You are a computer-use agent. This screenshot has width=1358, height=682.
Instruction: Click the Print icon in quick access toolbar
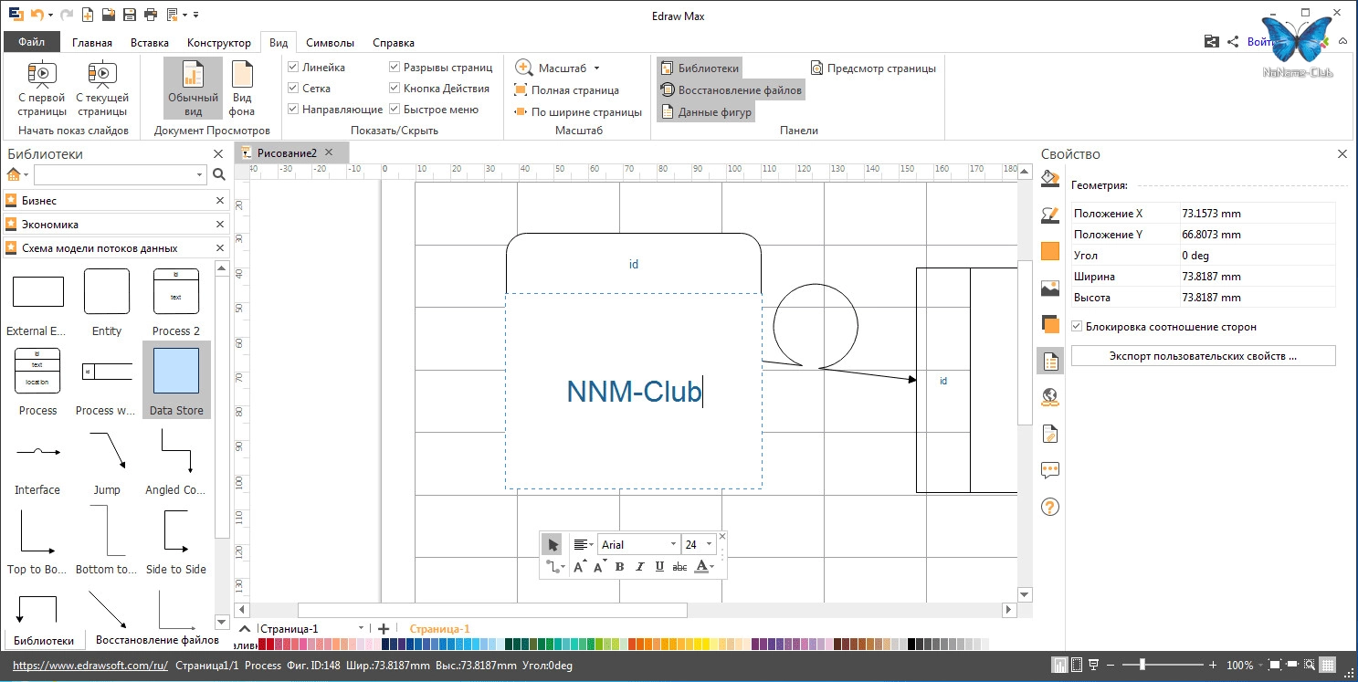coord(150,15)
